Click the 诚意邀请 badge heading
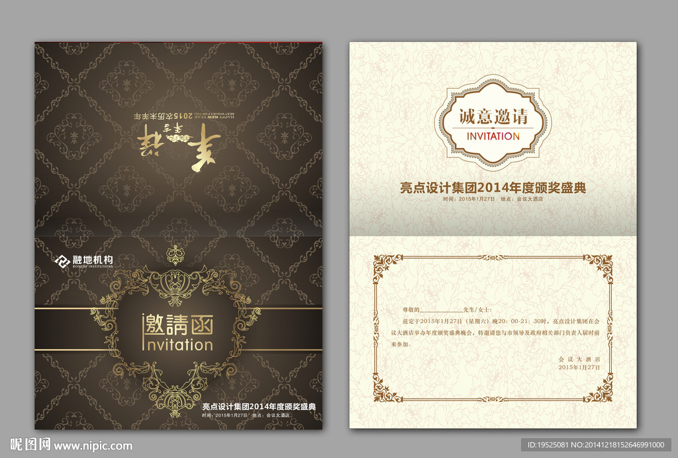678x458 pixels. [493, 117]
